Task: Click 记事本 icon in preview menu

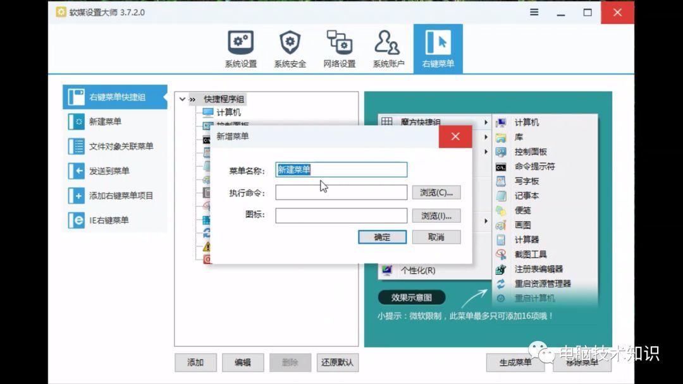Action: tap(501, 196)
